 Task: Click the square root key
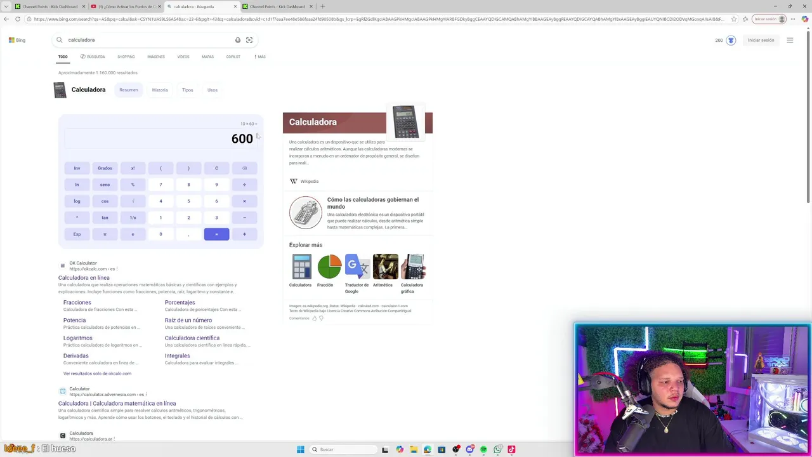click(x=133, y=201)
